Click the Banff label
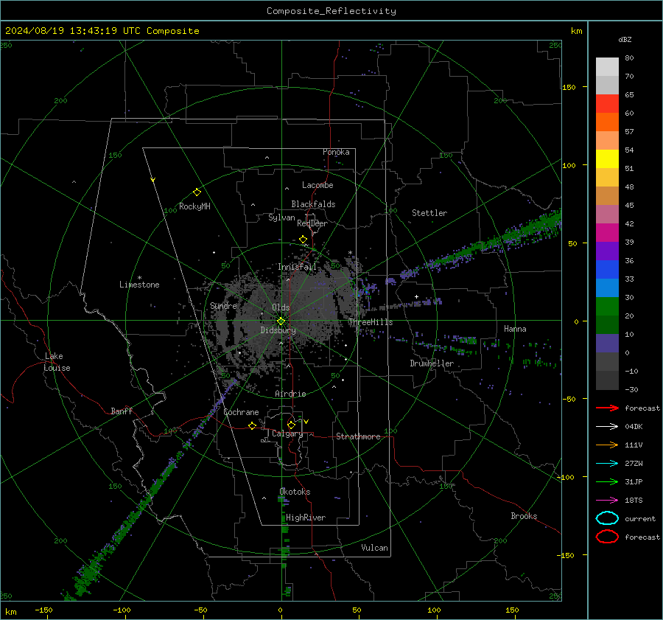 click(122, 411)
